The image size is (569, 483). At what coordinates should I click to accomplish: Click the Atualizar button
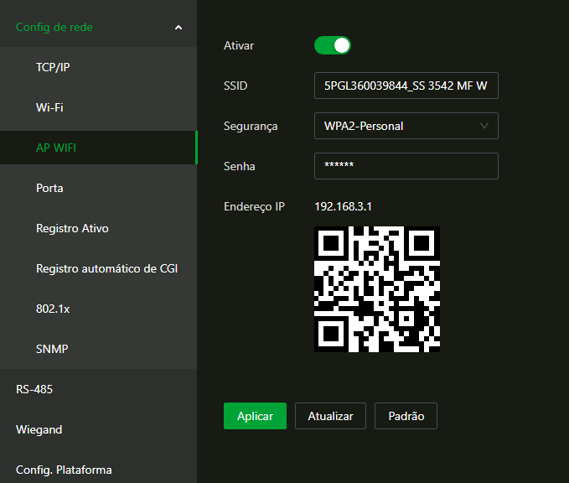(x=330, y=416)
